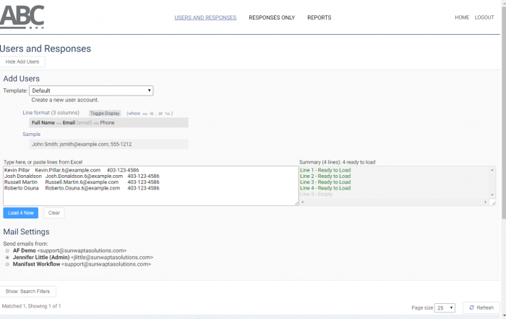Click the Toggle Display button
506x319 pixels.
pos(105,114)
